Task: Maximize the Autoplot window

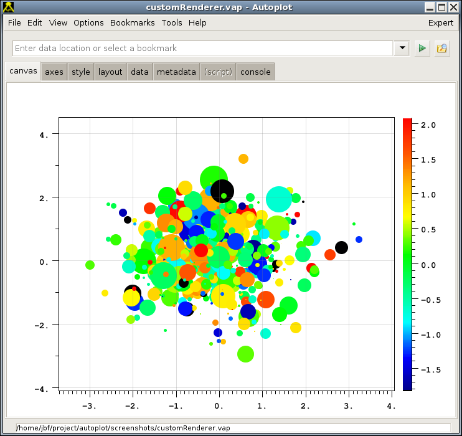Action: [441, 7]
